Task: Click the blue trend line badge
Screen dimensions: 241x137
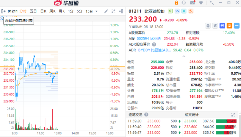Action: coord(177,11)
